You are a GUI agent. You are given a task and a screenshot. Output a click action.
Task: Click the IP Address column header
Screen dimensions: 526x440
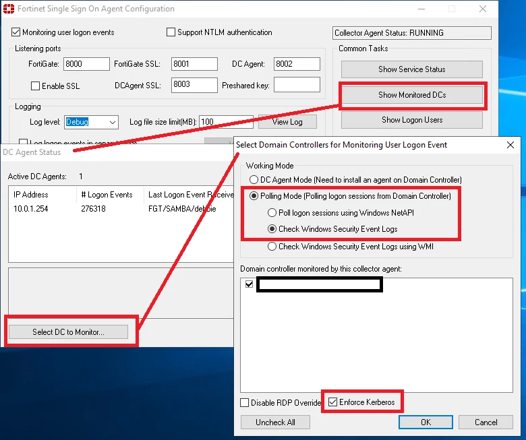click(x=42, y=195)
